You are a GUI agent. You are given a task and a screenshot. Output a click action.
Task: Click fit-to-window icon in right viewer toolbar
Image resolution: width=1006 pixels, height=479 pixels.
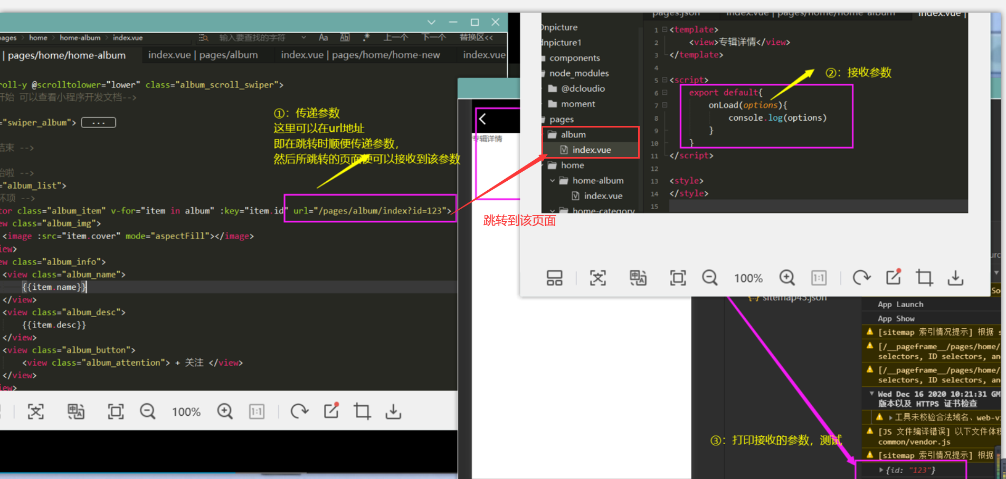[678, 278]
